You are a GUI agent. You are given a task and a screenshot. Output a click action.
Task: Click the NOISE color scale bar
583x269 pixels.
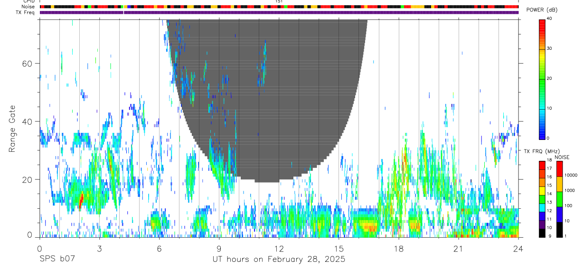click(x=560, y=199)
